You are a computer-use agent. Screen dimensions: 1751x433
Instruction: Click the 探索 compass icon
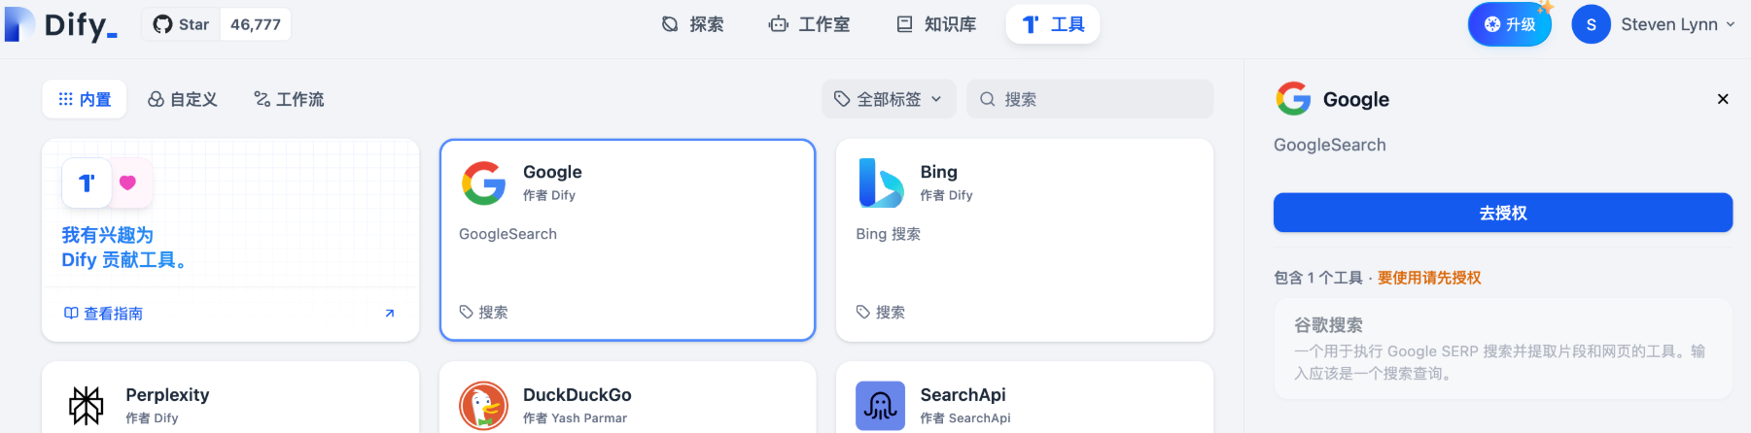coord(670,24)
